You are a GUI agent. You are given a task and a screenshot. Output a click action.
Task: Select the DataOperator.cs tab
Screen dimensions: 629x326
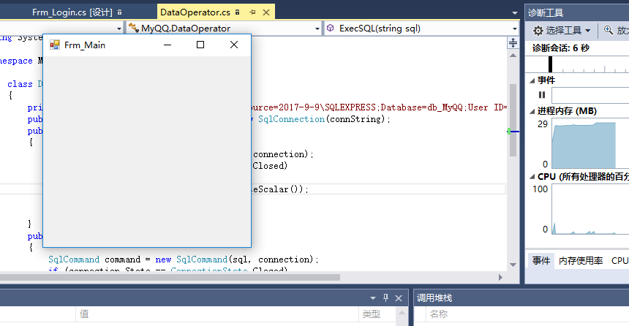click(195, 12)
